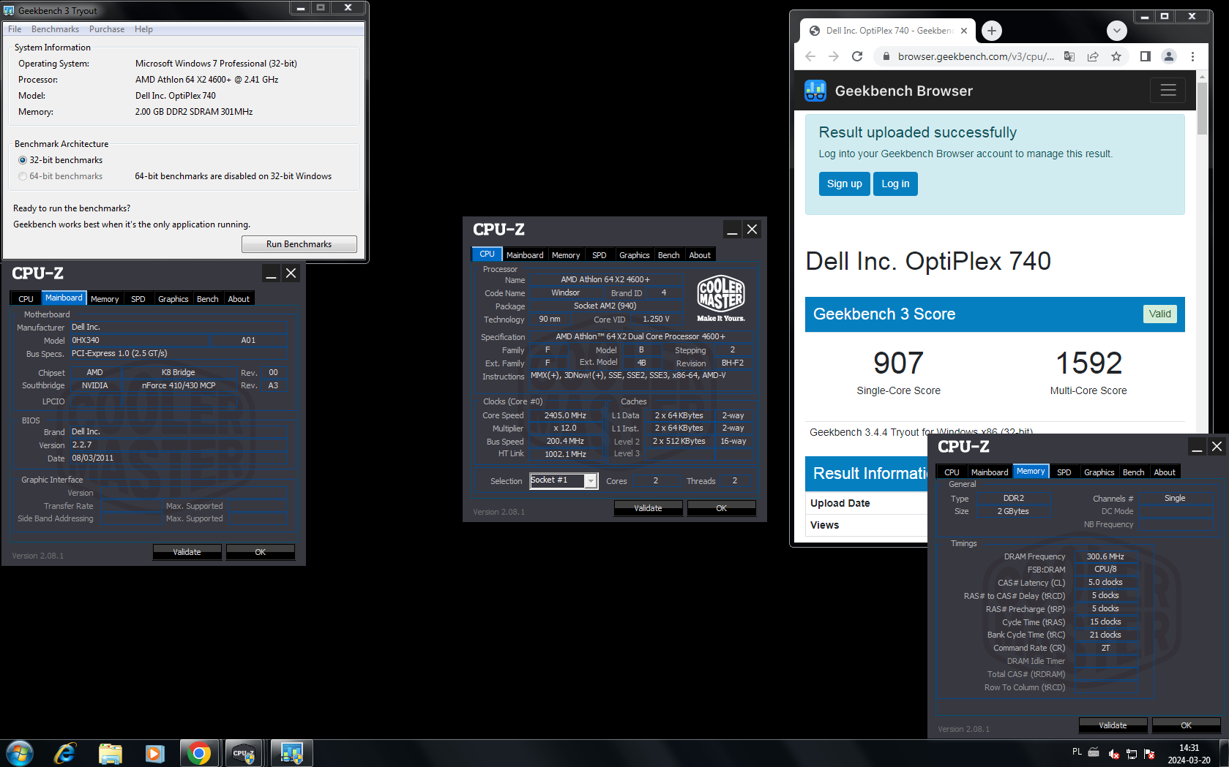The width and height of the screenshot is (1229, 767).
Task: Click the share this page icon in Chrome
Action: (x=1093, y=56)
